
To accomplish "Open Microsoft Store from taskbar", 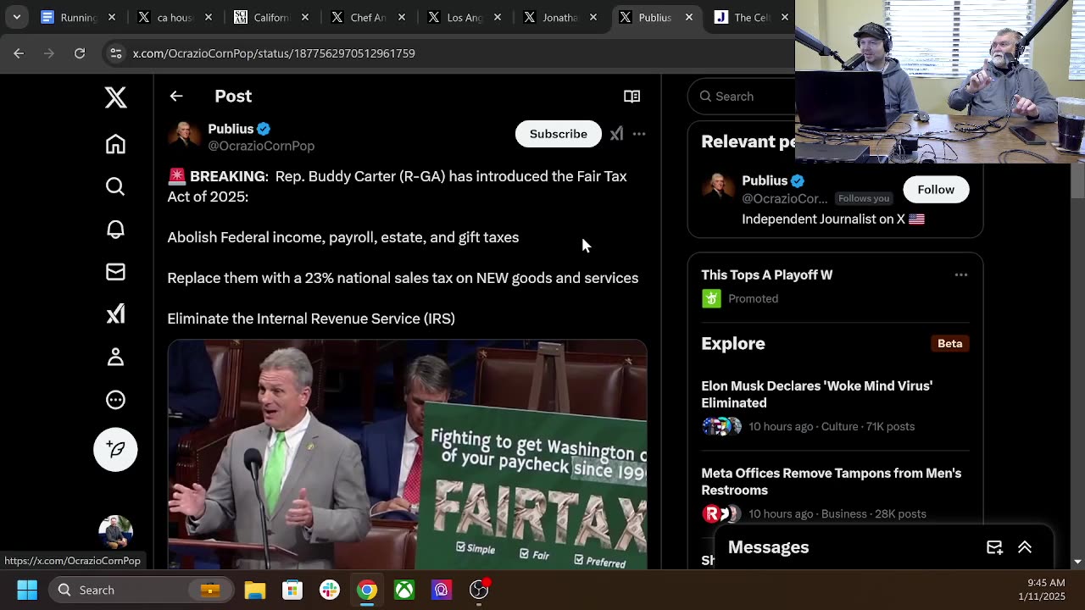I will click(292, 590).
